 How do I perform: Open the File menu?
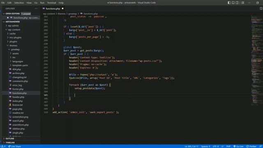[3, 3]
